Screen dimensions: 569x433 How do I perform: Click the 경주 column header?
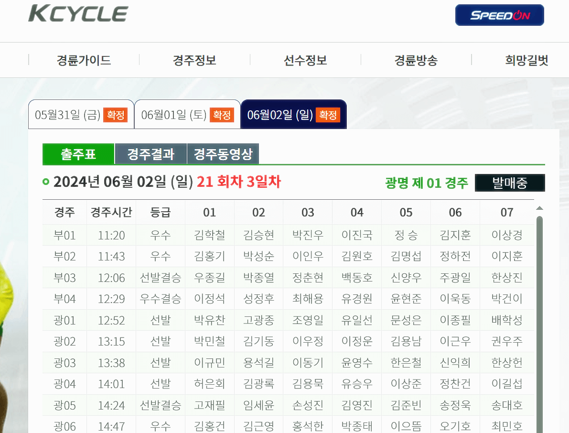64,212
